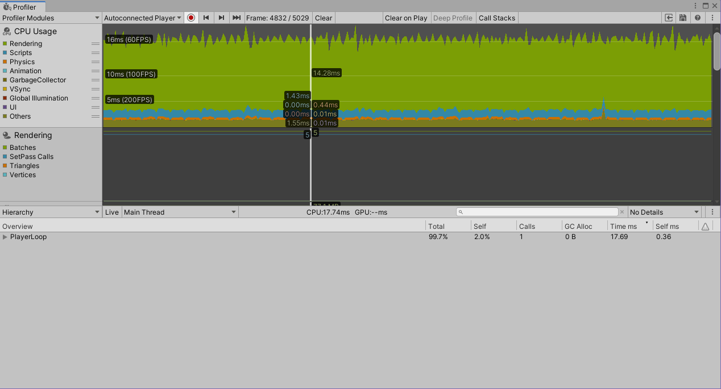
Task: Toggle Call Stacks collection
Action: pos(496,18)
